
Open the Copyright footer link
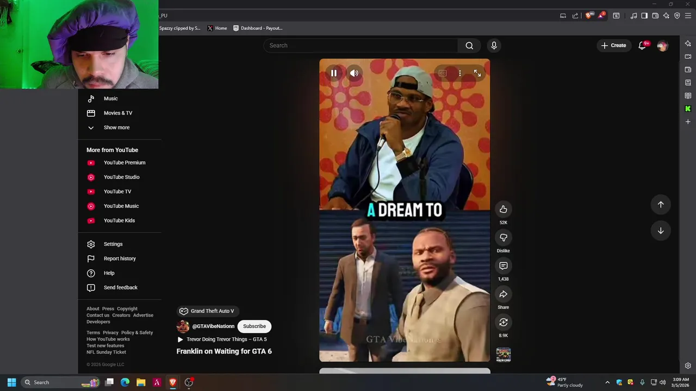pos(127,309)
